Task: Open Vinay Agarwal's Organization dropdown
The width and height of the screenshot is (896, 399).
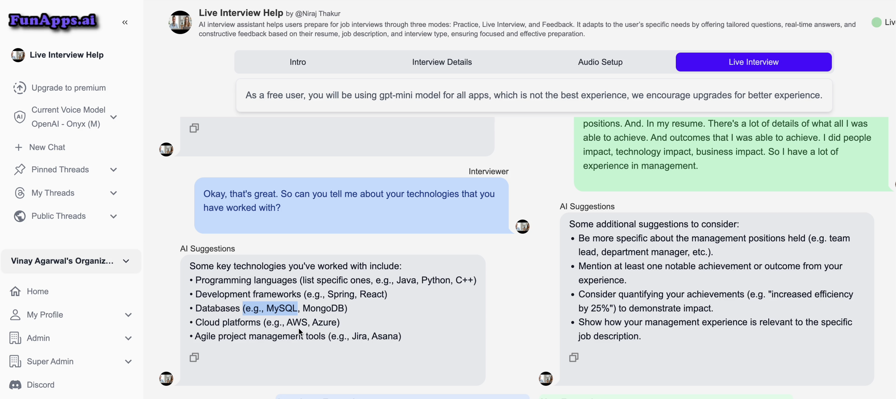Action: point(126,261)
